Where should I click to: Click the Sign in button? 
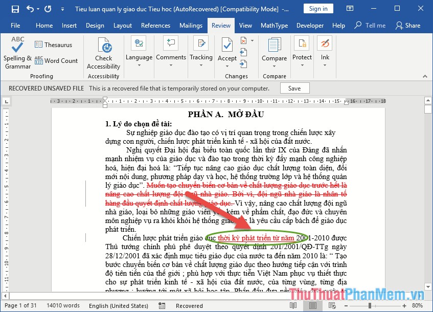point(318,9)
